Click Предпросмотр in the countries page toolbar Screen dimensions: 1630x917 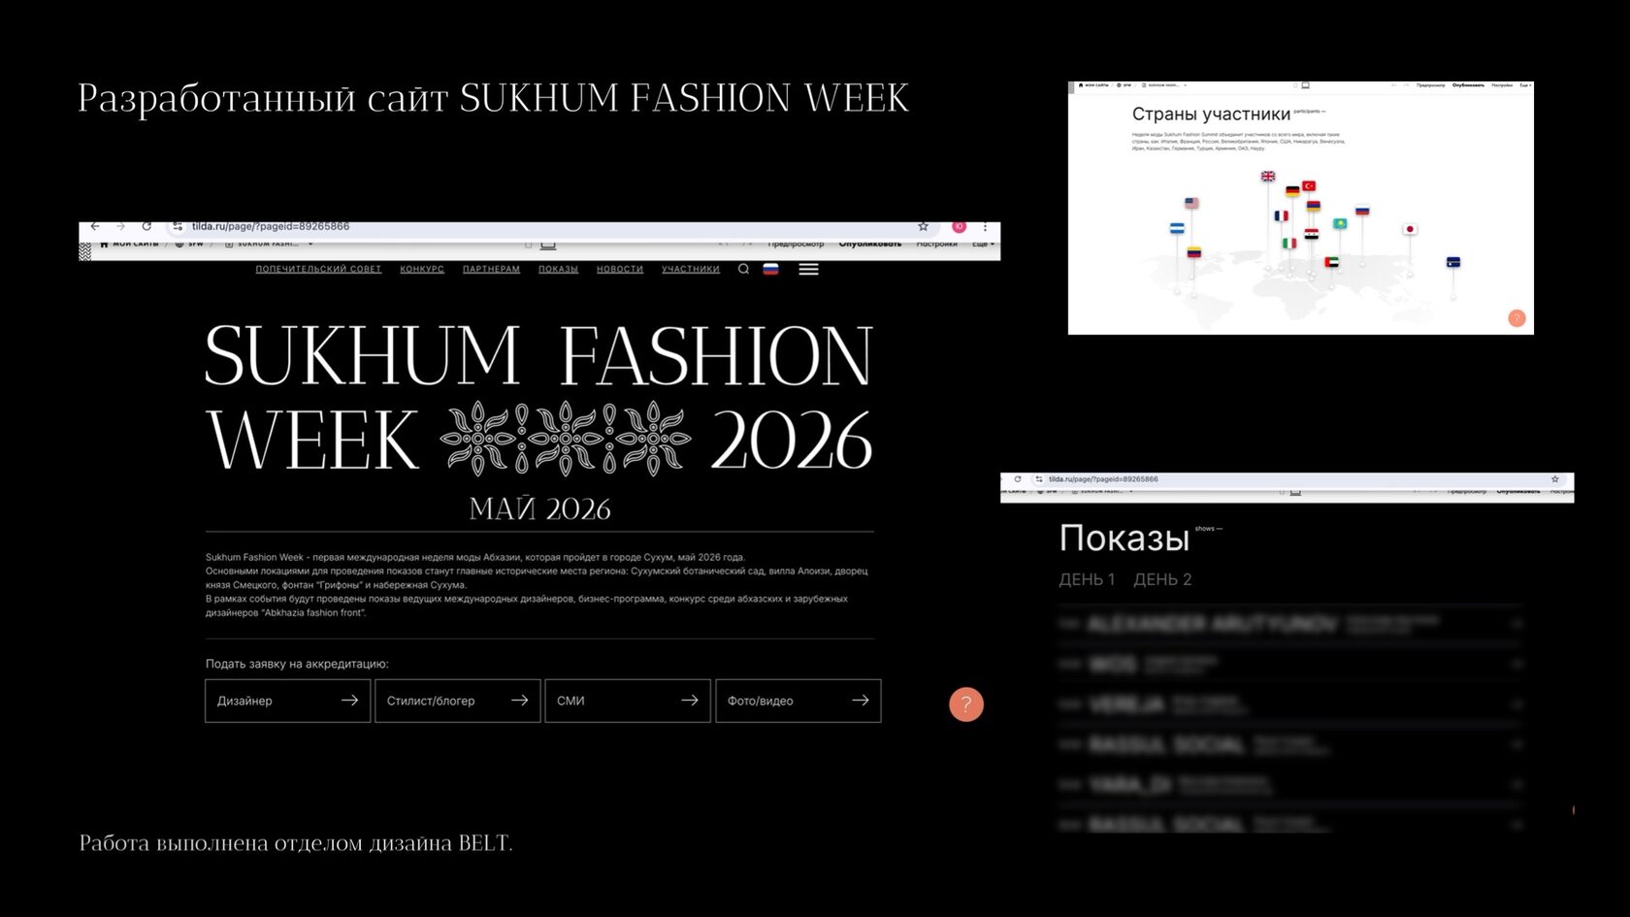point(1430,85)
